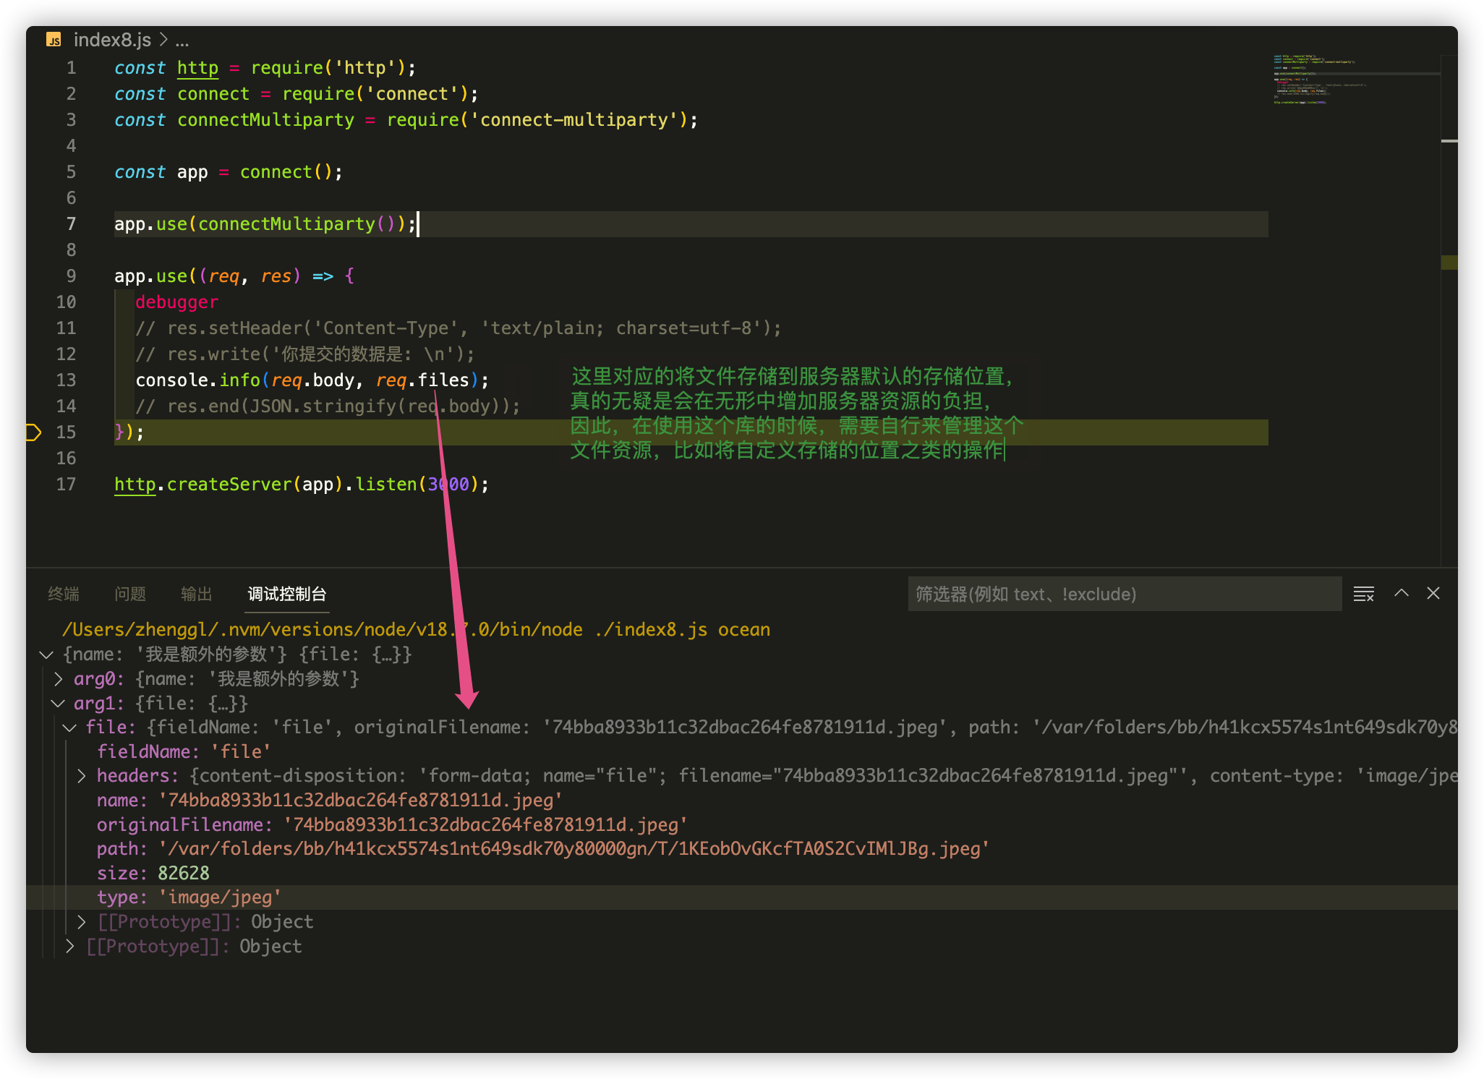Expand the inner [[Prototype]]: Object under type
This screenshot has width=1484, height=1079.
[x=82, y=922]
